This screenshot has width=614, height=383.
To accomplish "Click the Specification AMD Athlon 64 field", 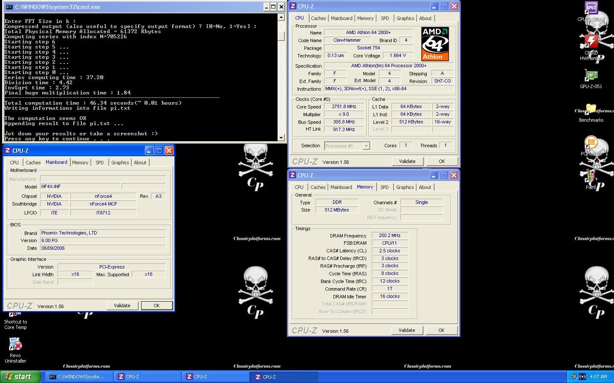I will pyautogui.click(x=389, y=66).
